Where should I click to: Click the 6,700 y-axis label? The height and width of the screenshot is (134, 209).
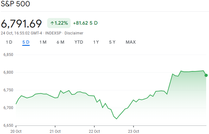(8, 108)
